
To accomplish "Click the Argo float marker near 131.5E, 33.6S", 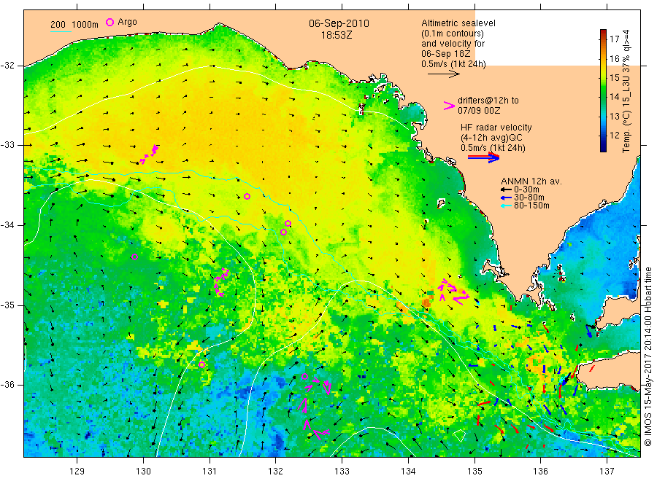I will (247, 197).
